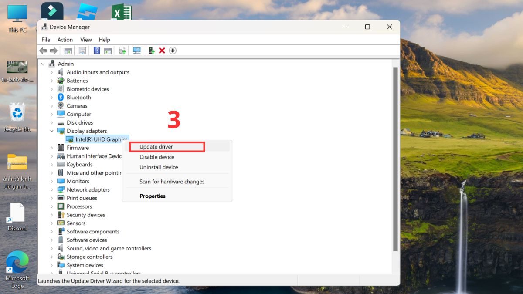The image size is (523, 294).
Task: Select the Software devices label
Action: [87, 240]
